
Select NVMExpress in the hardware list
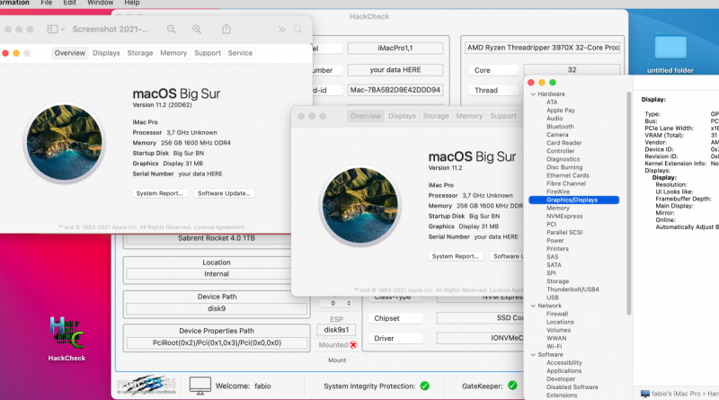tap(564, 216)
